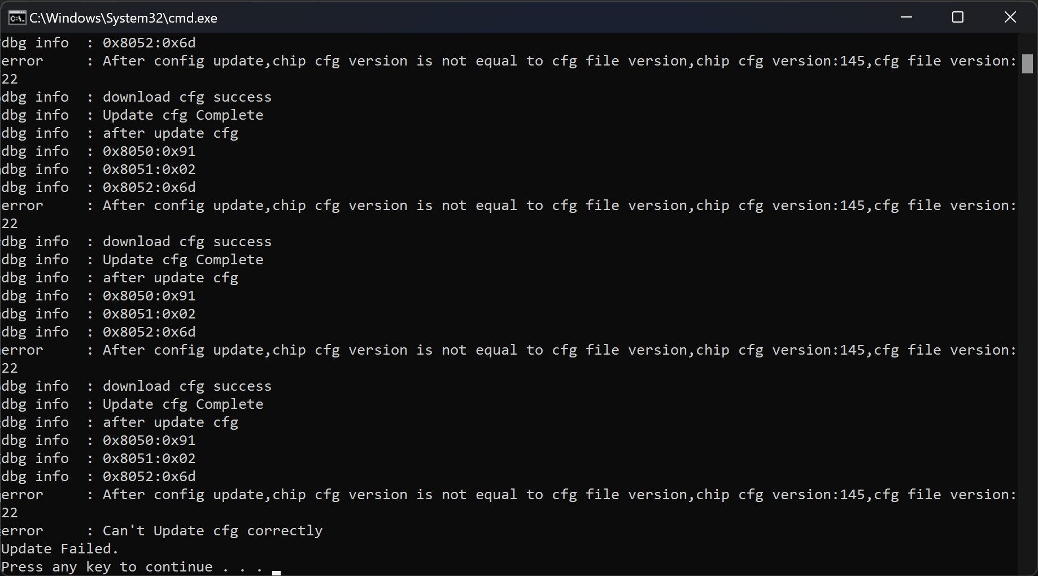Minimize the cmd.exe window
The image size is (1038, 576).
[906, 18]
